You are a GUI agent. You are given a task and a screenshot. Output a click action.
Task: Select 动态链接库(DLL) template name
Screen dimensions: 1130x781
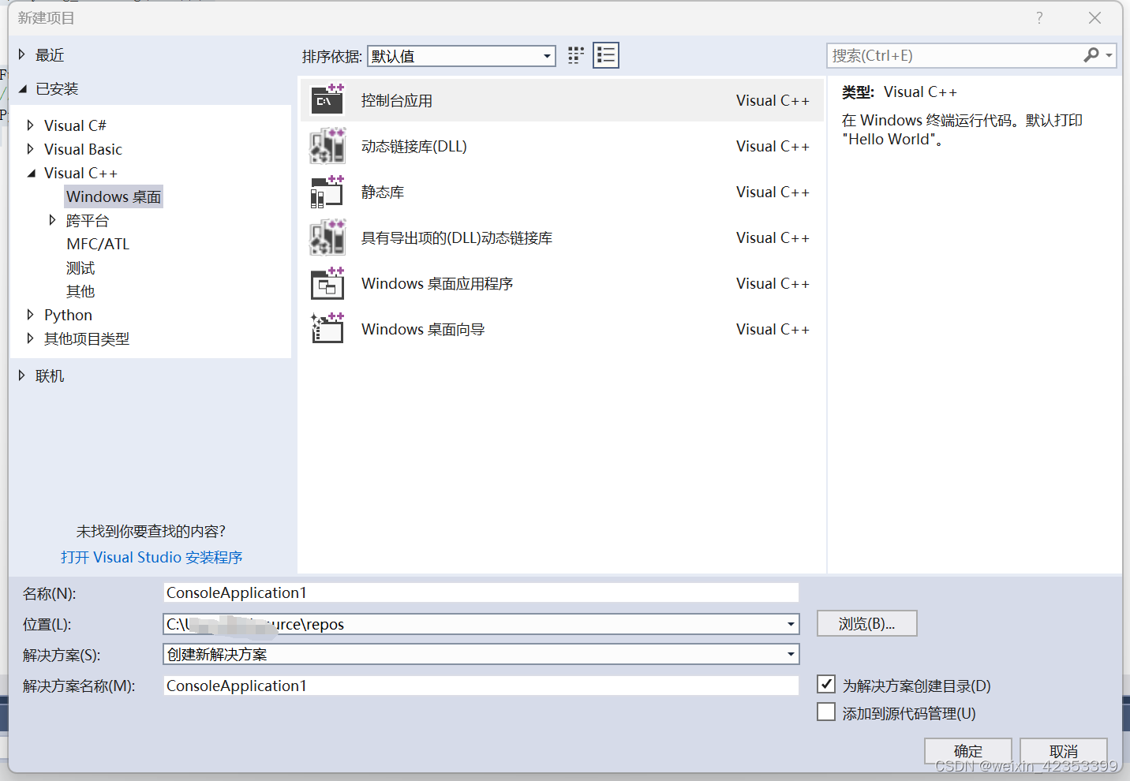414,146
